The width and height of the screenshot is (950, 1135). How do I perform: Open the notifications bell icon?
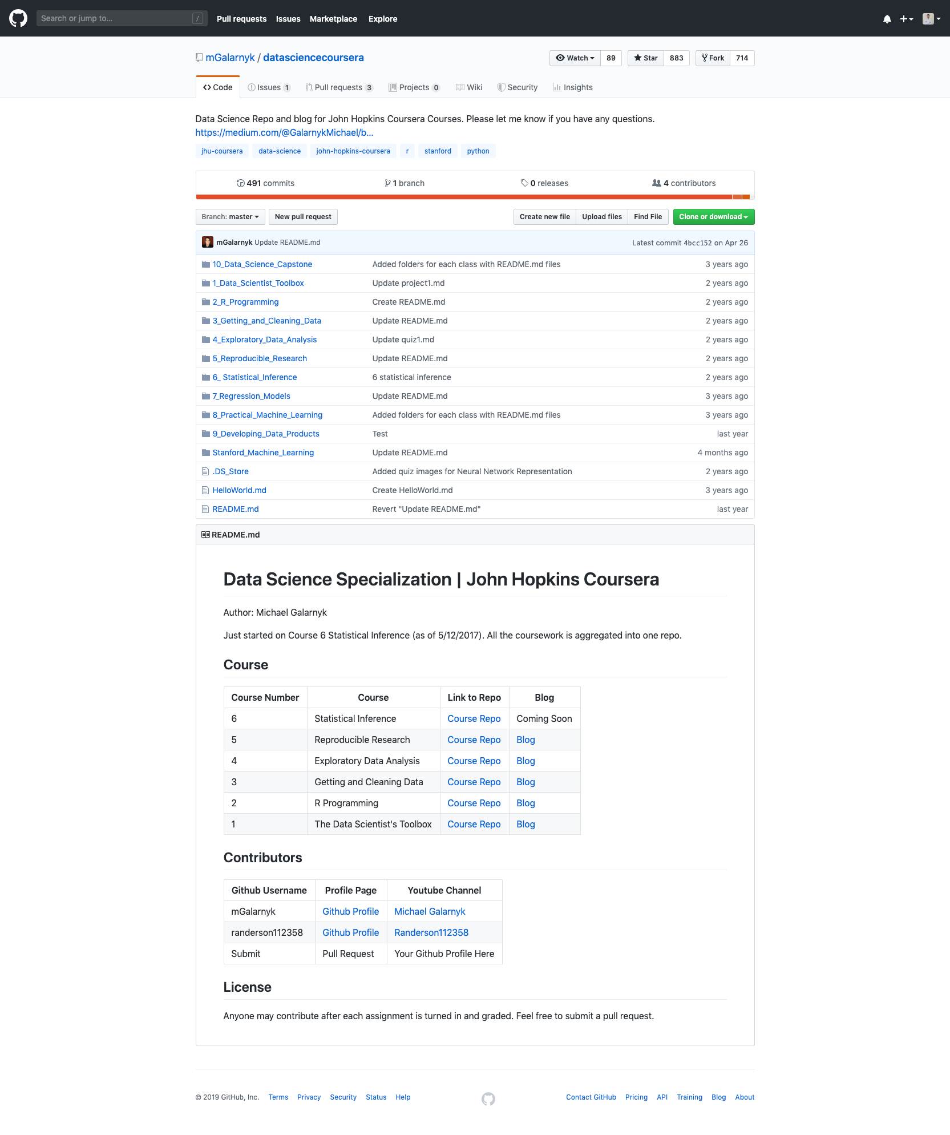[x=887, y=19]
